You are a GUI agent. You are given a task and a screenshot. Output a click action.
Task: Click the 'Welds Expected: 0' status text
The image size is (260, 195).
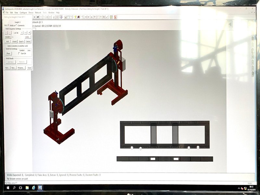(x=15, y=175)
